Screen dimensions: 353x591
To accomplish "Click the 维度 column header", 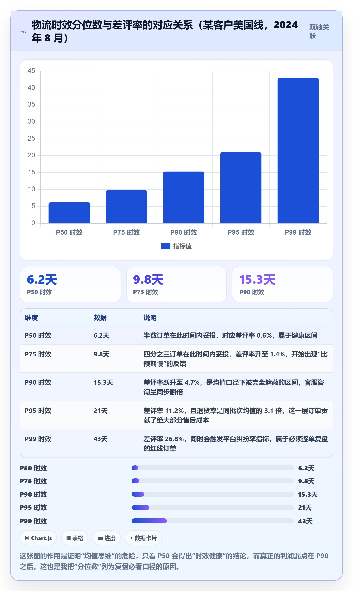I will coord(31,318).
